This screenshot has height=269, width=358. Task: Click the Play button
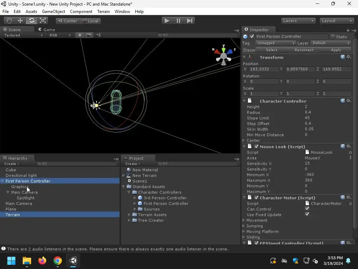pyautogui.click(x=167, y=21)
